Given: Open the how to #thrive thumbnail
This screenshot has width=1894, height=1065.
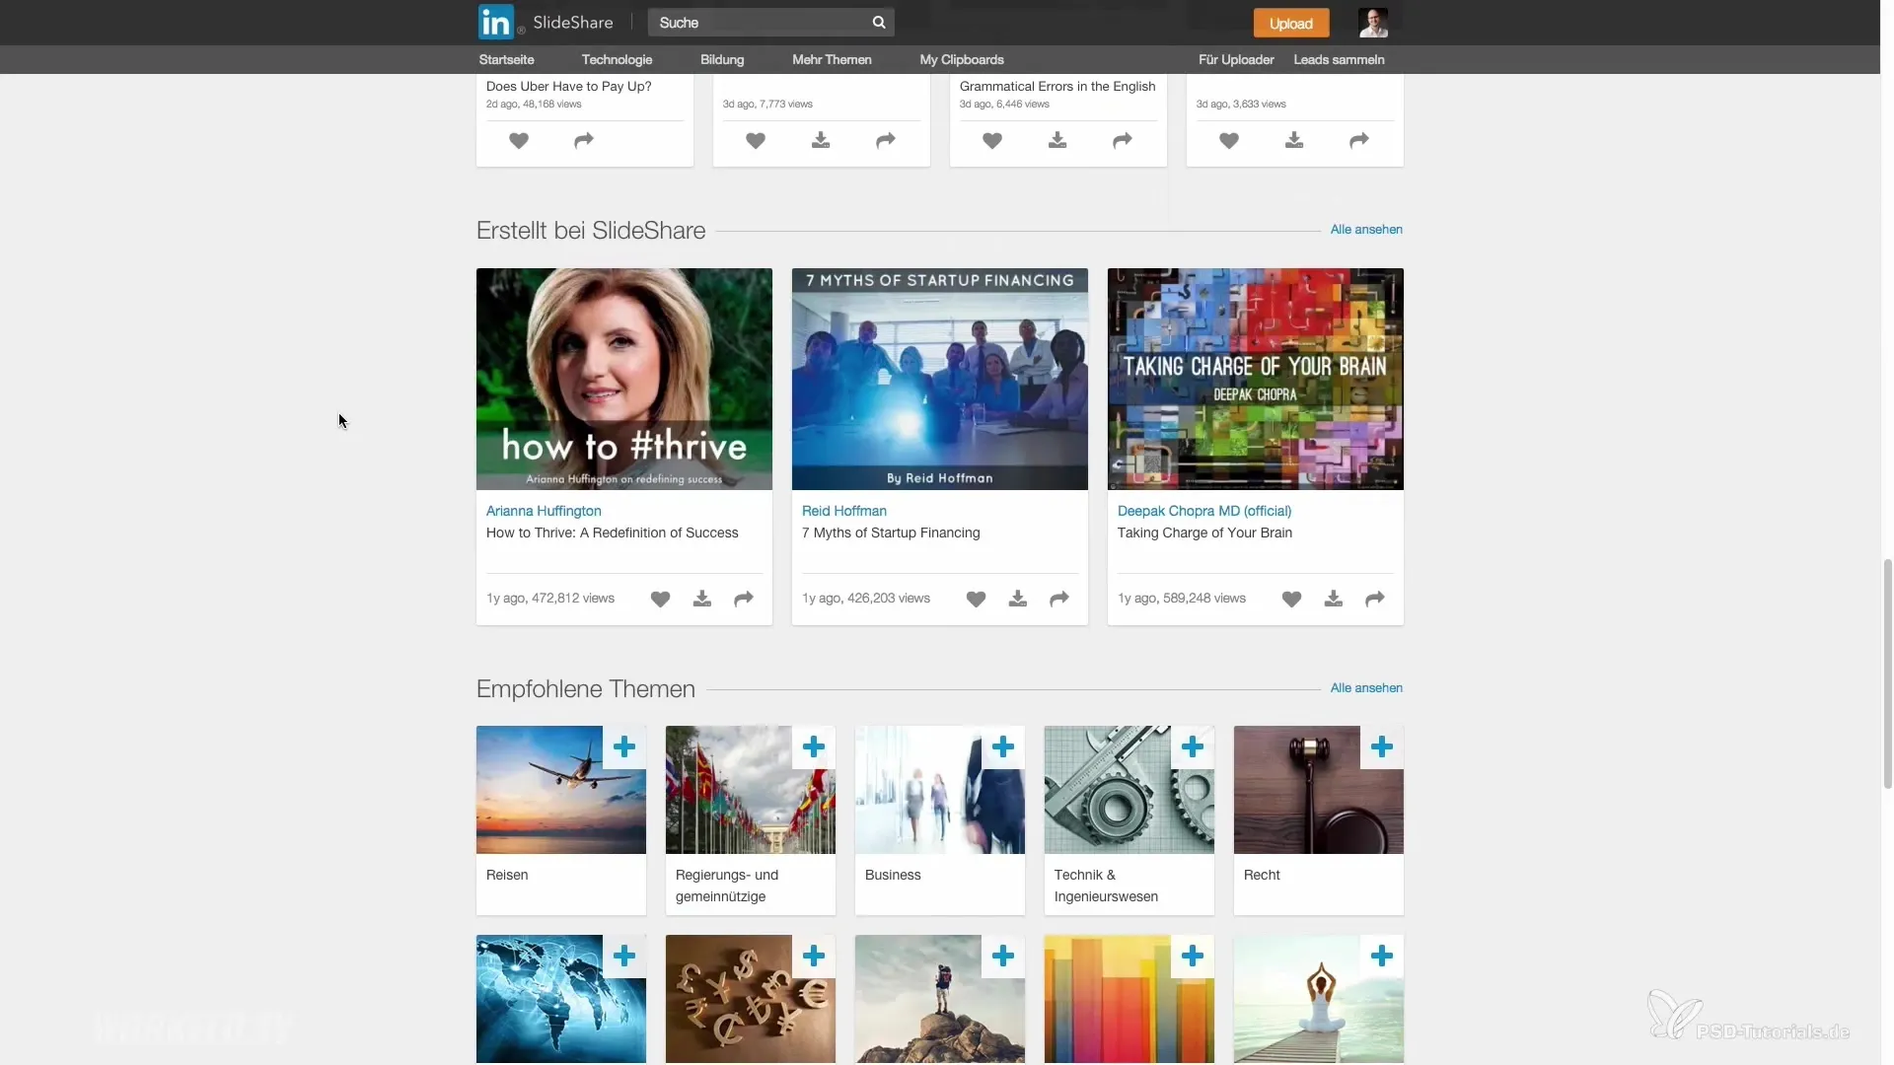Looking at the screenshot, I should click(624, 379).
